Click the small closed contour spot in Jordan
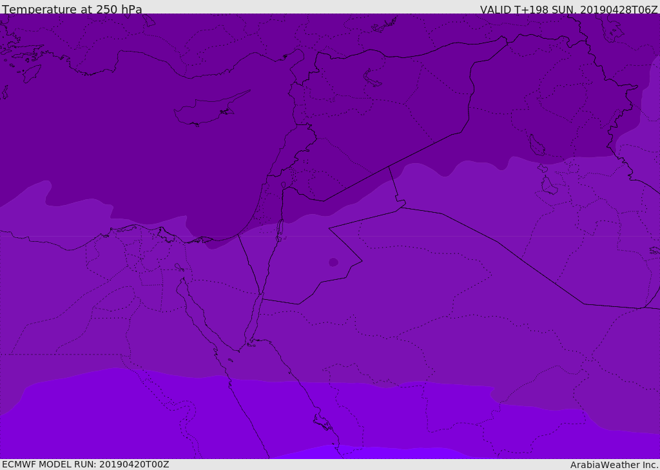Viewport: 660px width, 470px height. click(333, 262)
